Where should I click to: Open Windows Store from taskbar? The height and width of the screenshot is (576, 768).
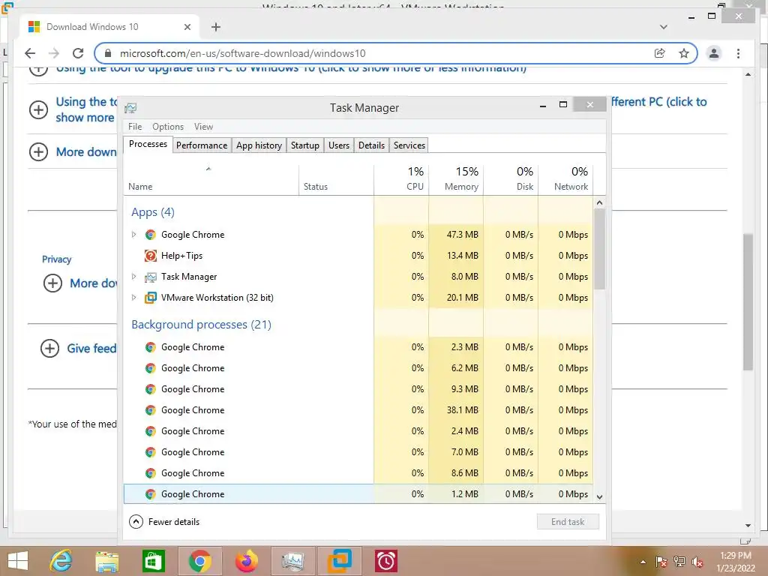pyautogui.click(x=153, y=561)
